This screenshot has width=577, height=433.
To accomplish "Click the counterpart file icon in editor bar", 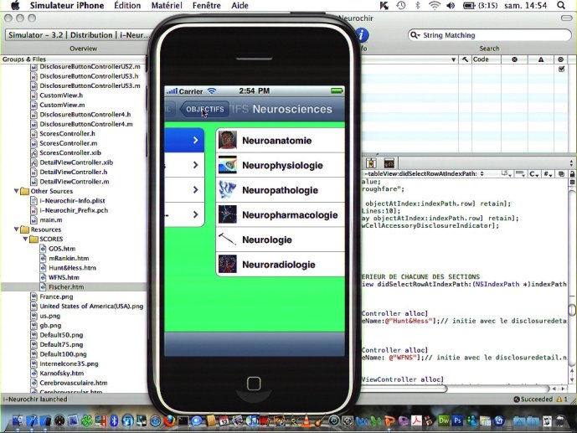I will [561, 174].
